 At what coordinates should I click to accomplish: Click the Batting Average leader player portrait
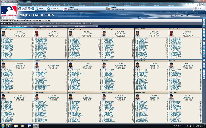click(x=3, y=34)
